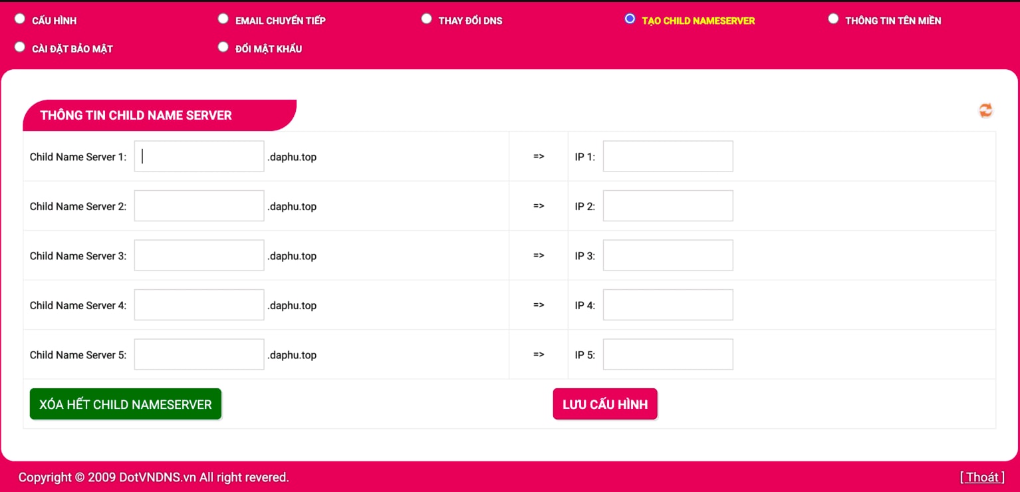1020x492 pixels.
Task: Click the orange refresh icon
Action: coord(985,110)
